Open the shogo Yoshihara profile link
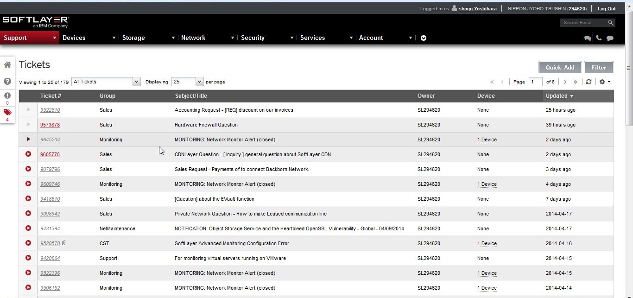The image size is (633, 298). [478, 9]
